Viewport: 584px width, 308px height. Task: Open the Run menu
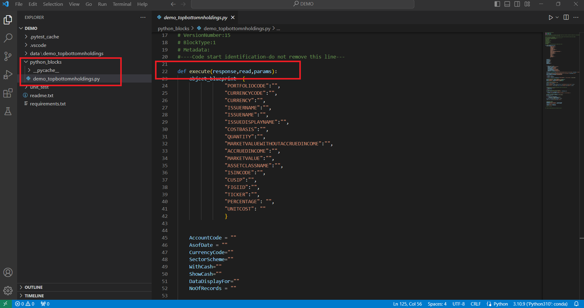[102, 4]
